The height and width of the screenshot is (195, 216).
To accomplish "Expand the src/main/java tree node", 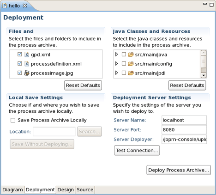I will click(x=117, y=55).
